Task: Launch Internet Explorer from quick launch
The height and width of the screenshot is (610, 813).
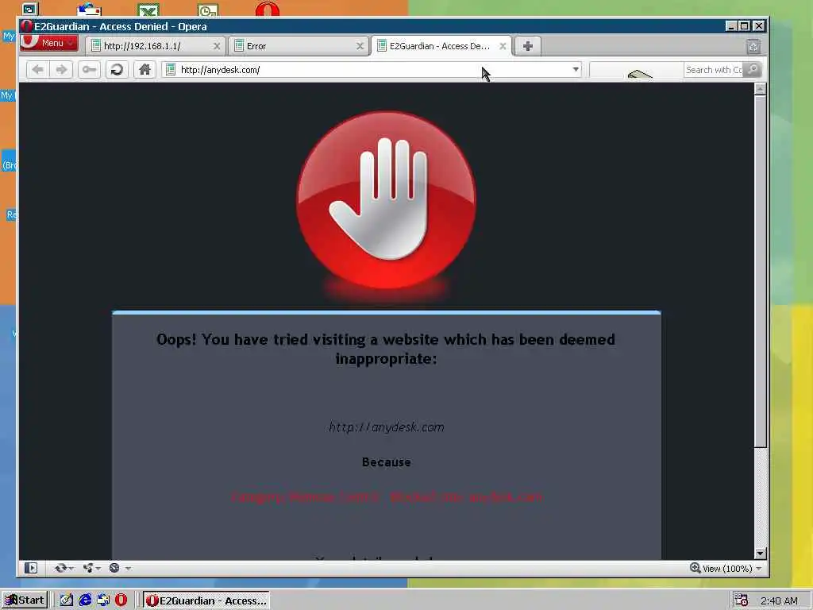Action: pyautogui.click(x=85, y=600)
